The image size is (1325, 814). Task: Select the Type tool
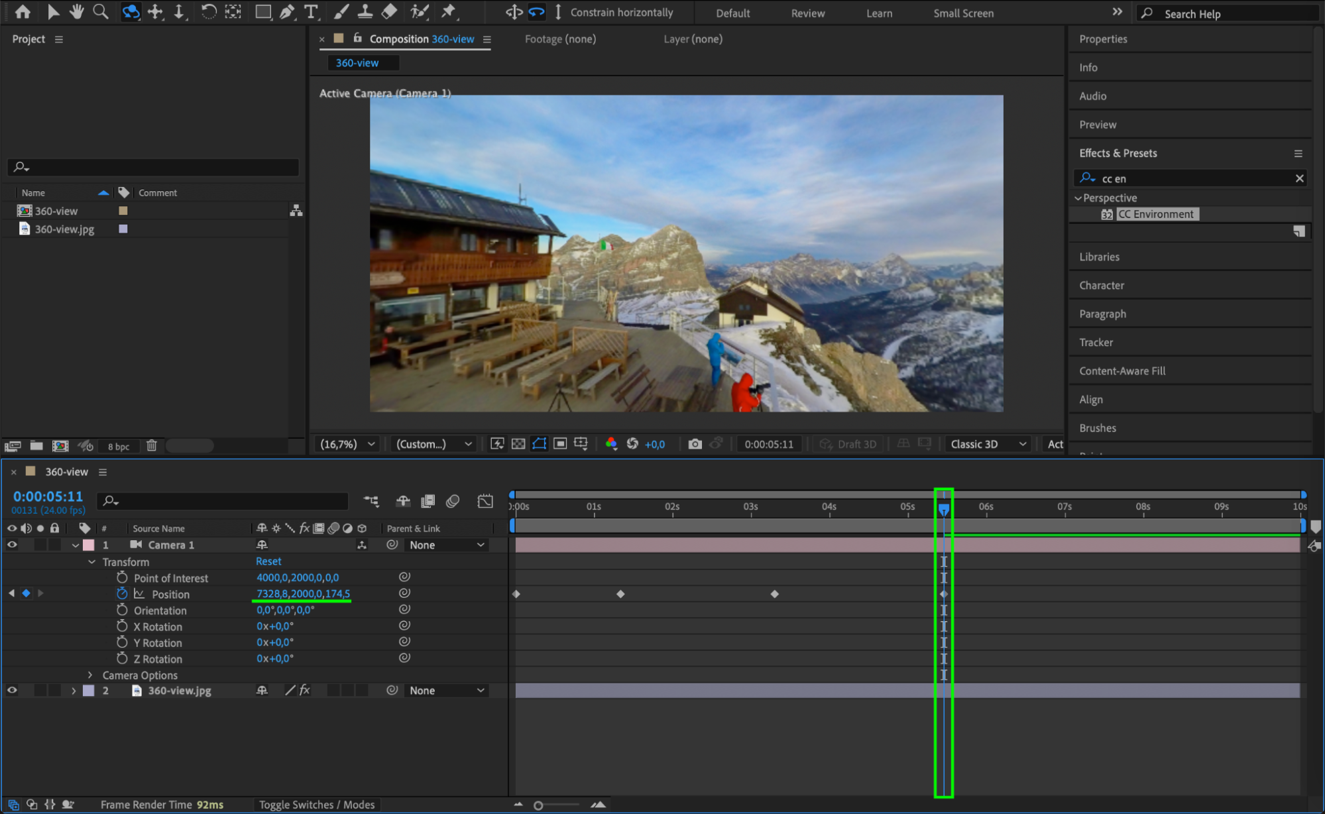[x=310, y=12]
